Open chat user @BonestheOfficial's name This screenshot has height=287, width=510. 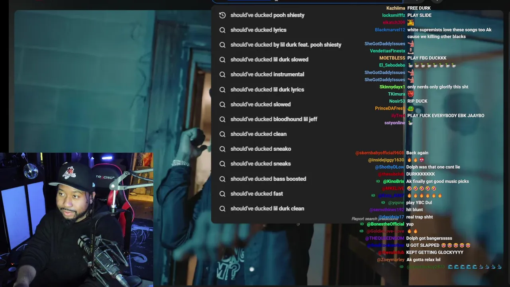[x=385, y=224]
